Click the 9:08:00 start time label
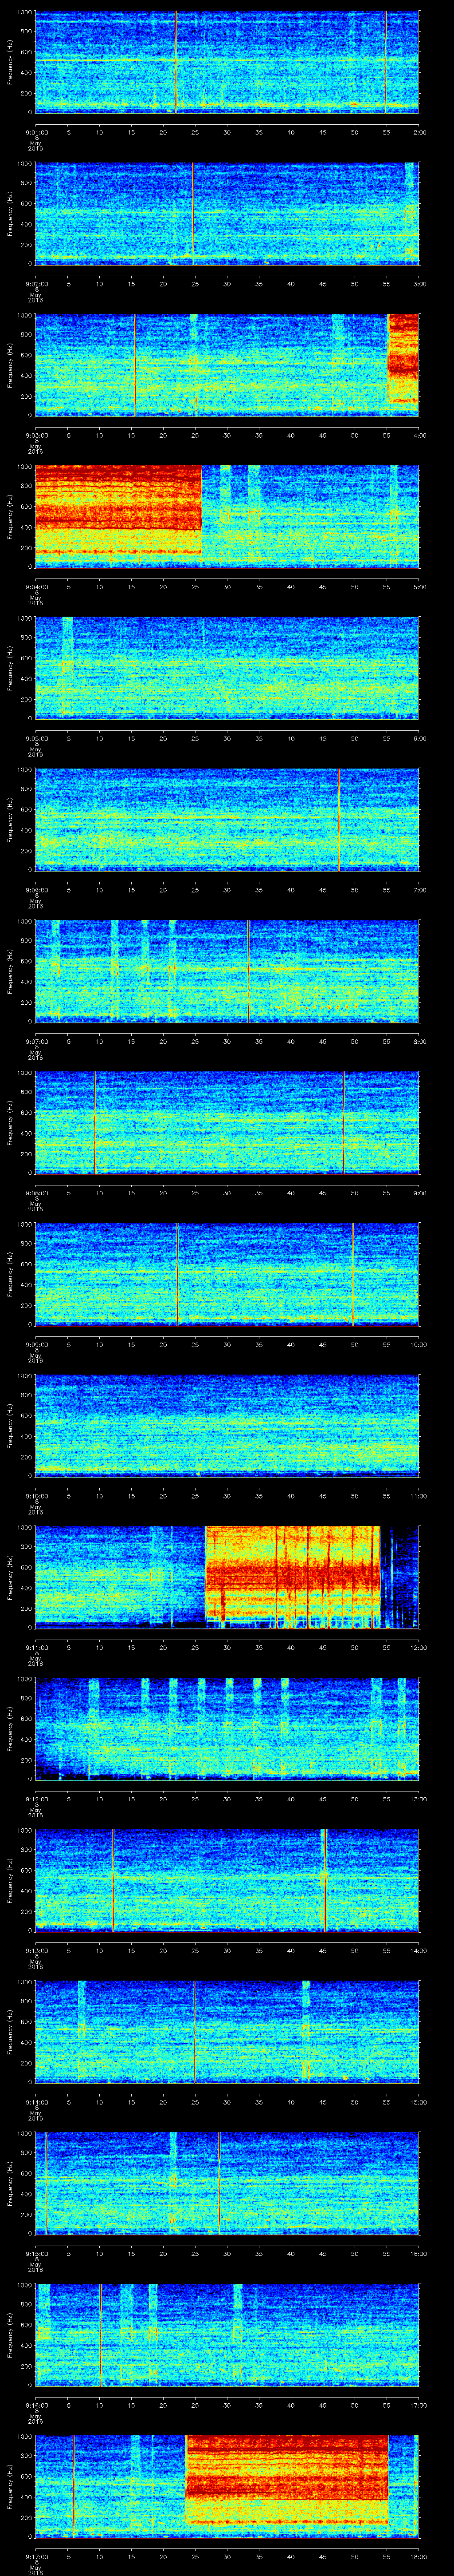 coord(36,1193)
